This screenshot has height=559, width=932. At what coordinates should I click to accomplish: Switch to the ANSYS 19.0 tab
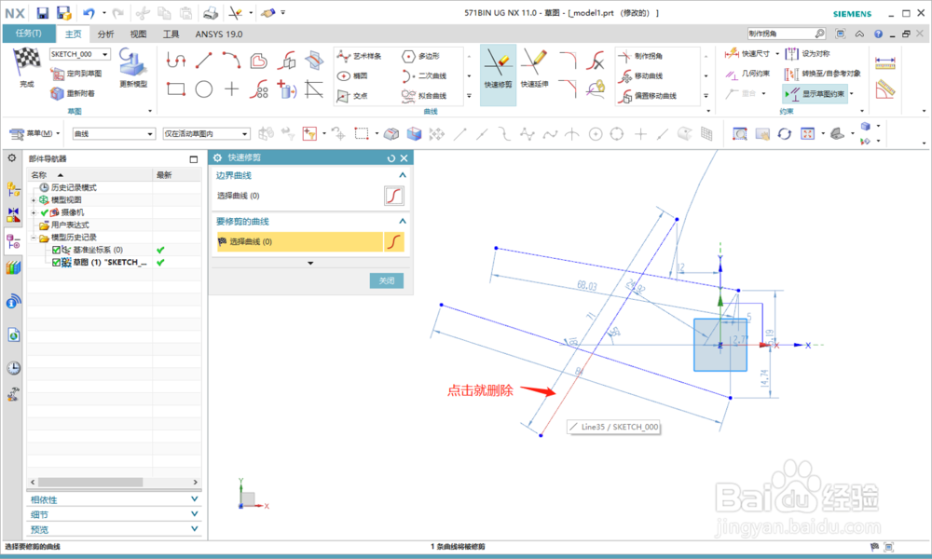tap(219, 34)
